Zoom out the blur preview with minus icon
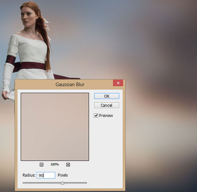 point(41,165)
